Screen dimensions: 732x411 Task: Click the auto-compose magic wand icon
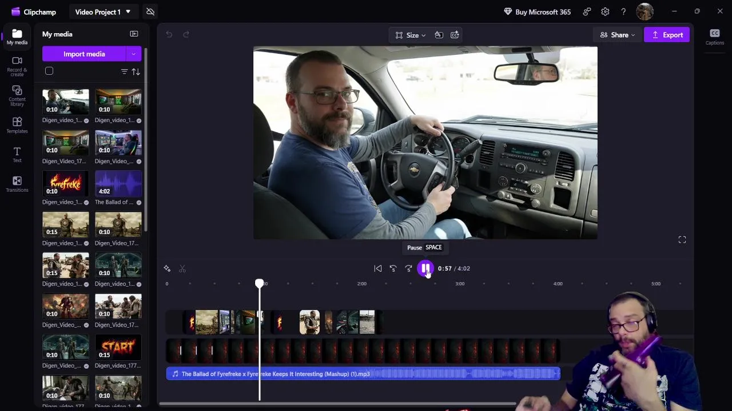point(167,268)
